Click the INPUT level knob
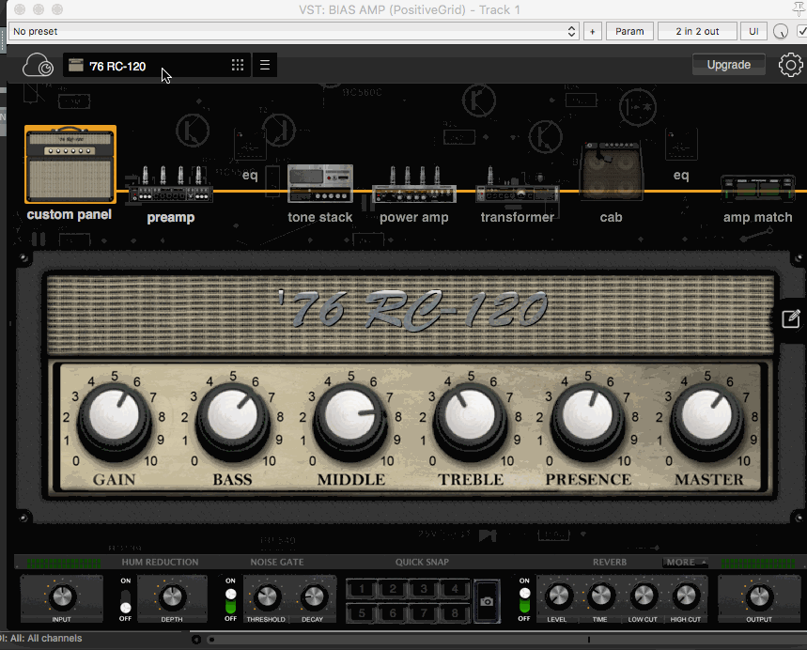This screenshot has width=807, height=650. 62,596
